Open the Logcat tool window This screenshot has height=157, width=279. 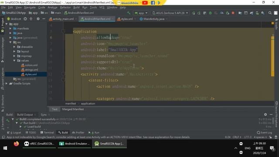click(14, 133)
